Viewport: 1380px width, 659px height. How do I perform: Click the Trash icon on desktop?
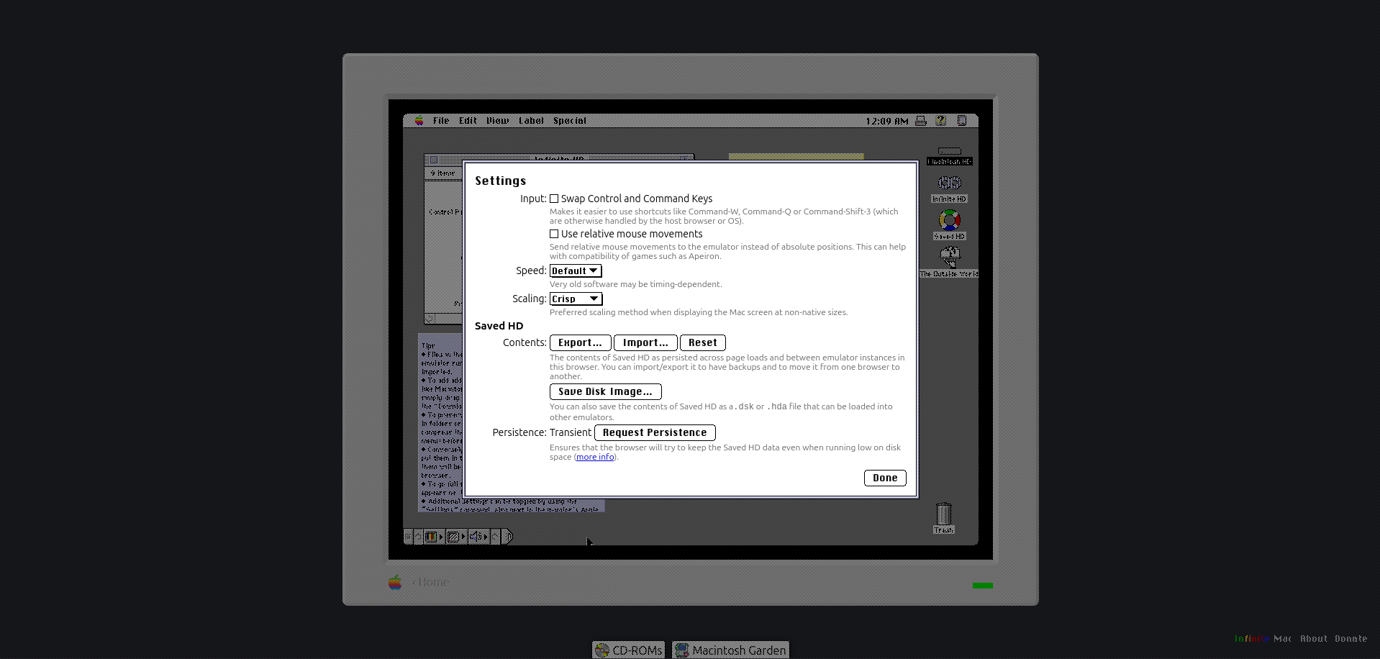944,514
